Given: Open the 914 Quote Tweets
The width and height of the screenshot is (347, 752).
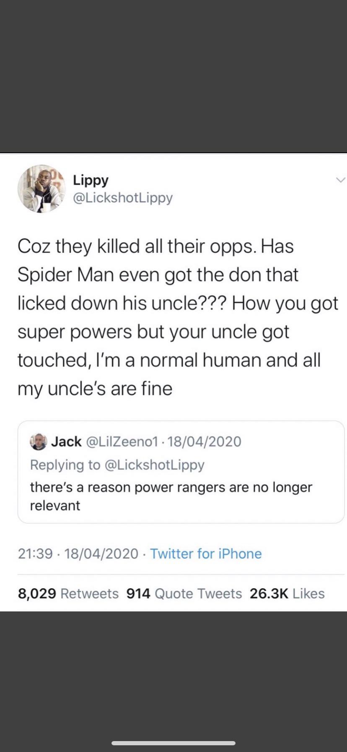Looking at the screenshot, I should coord(184,593).
